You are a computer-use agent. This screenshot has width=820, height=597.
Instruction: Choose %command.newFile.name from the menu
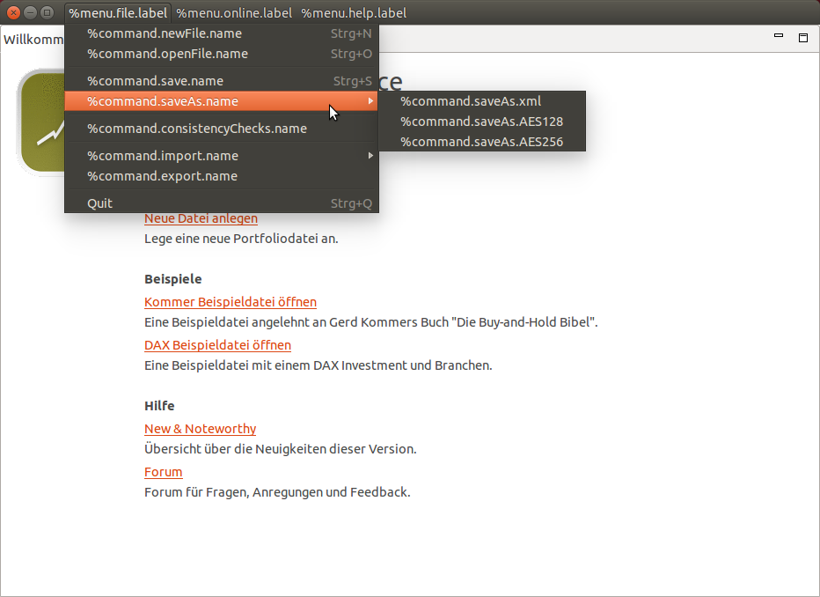(x=165, y=33)
